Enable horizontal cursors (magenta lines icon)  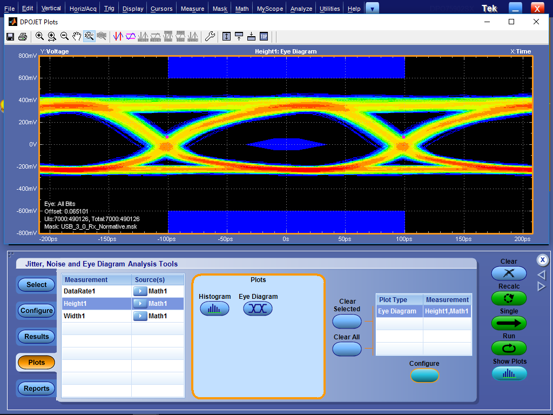pyautogui.click(x=131, y=36)
